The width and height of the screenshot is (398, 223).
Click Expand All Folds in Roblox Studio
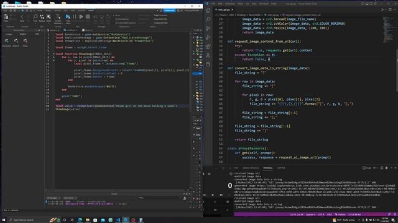pyautogui.click(x=160, y=19)
